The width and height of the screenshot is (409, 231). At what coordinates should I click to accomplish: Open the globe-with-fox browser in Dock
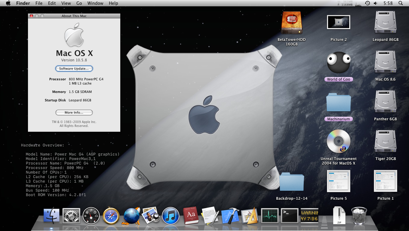tap(131, 216)
